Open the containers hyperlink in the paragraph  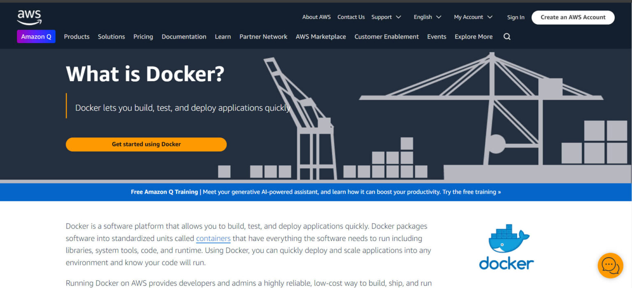213,238
